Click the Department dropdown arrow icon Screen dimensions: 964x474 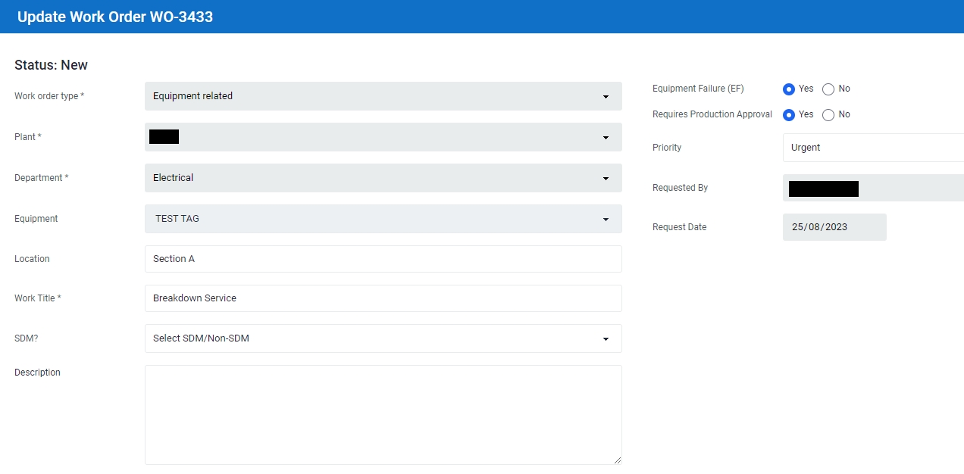pos(606,179)
